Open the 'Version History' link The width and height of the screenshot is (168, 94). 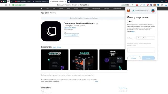click(123, 88)
